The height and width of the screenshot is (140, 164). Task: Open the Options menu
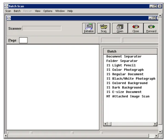point(48,11)
